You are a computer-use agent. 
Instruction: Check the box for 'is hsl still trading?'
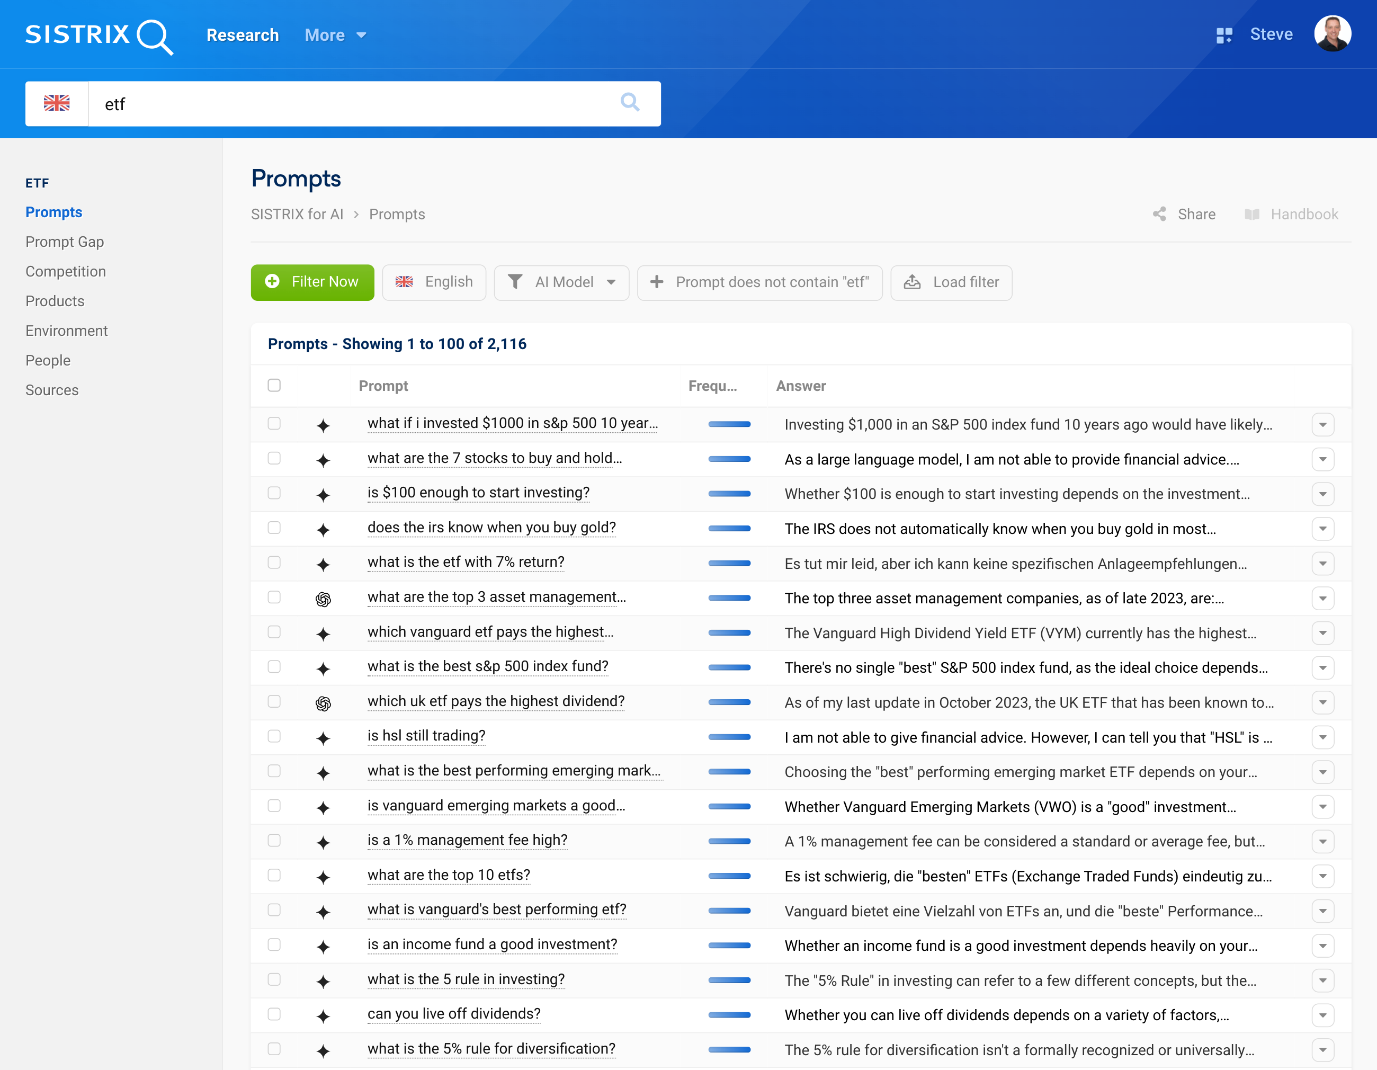274,736
